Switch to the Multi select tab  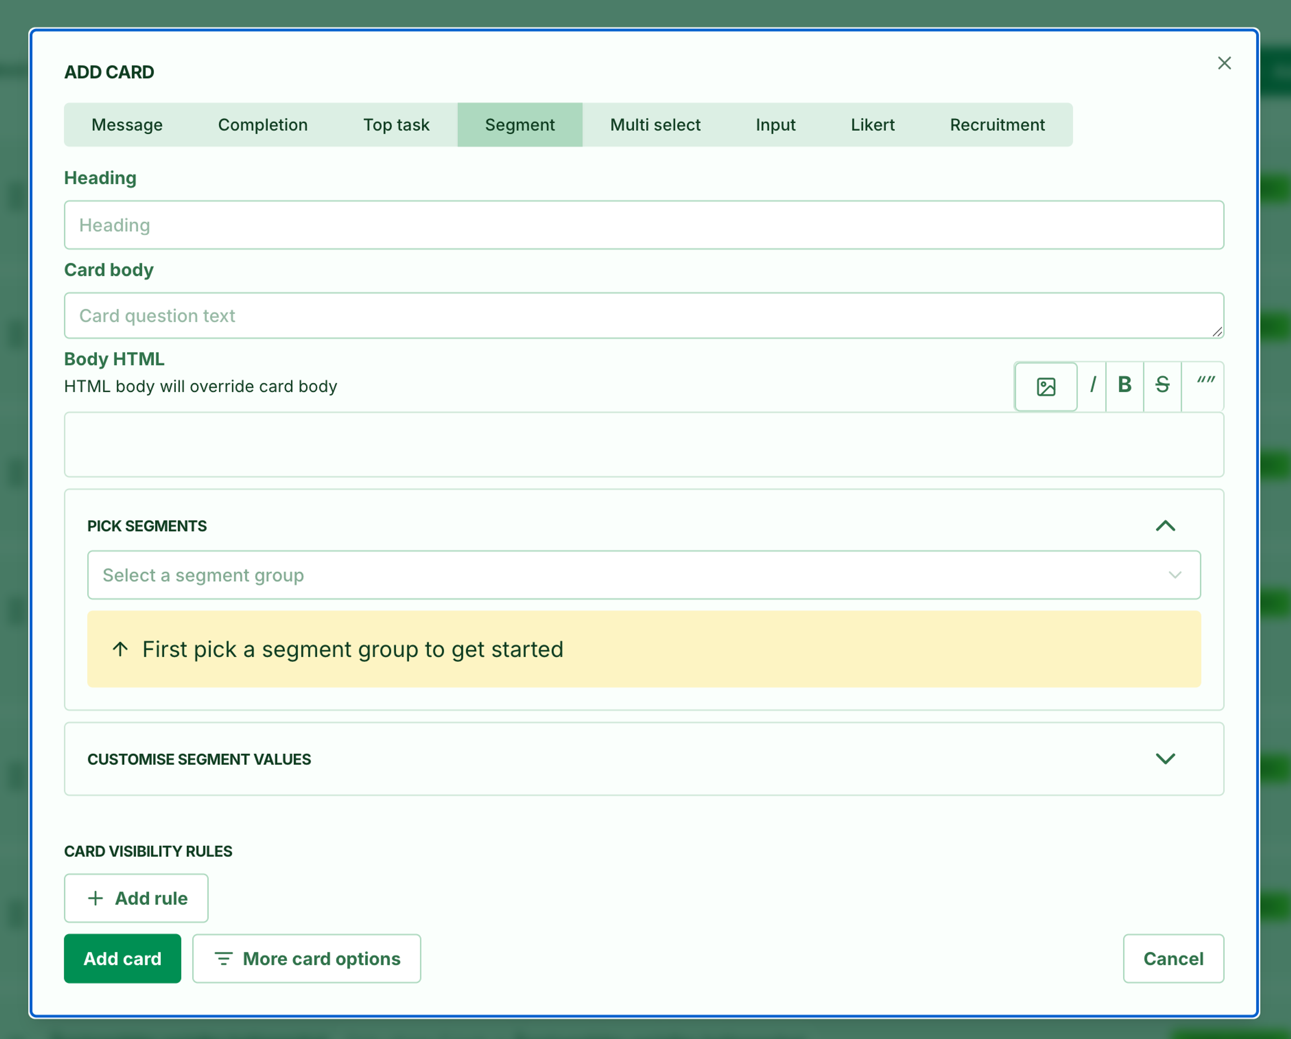(x=655, y=125)
